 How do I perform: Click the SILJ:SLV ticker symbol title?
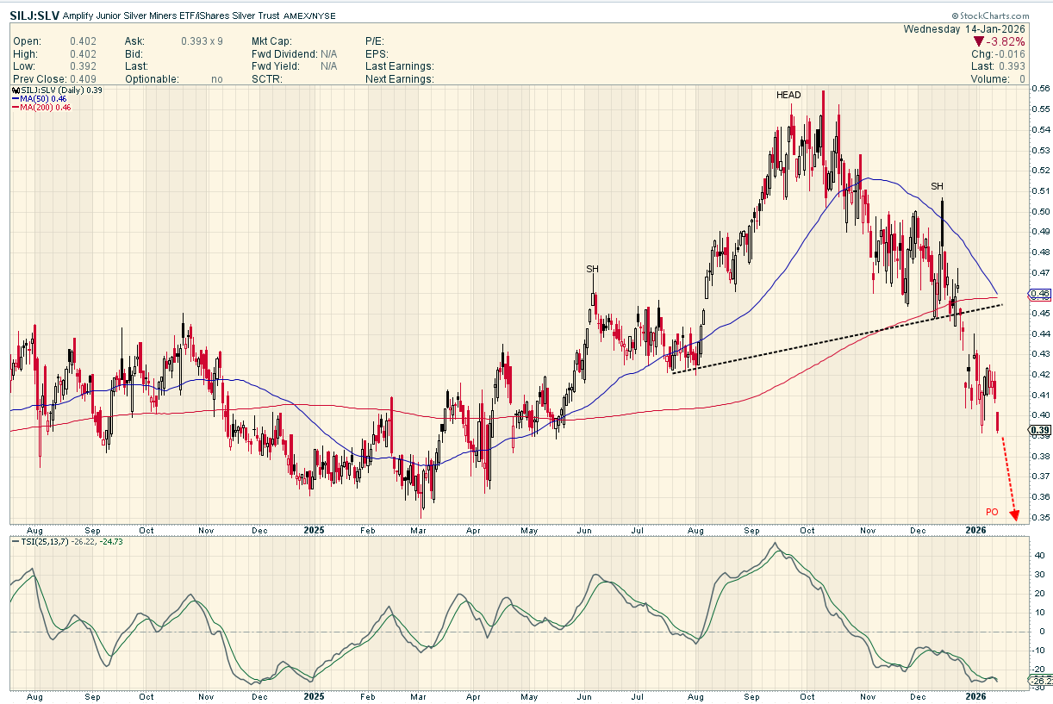34,16
